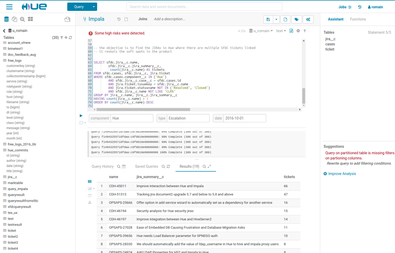The image size is (395, 253).
Task: Open the Query History tab
Action: [103, 167]
